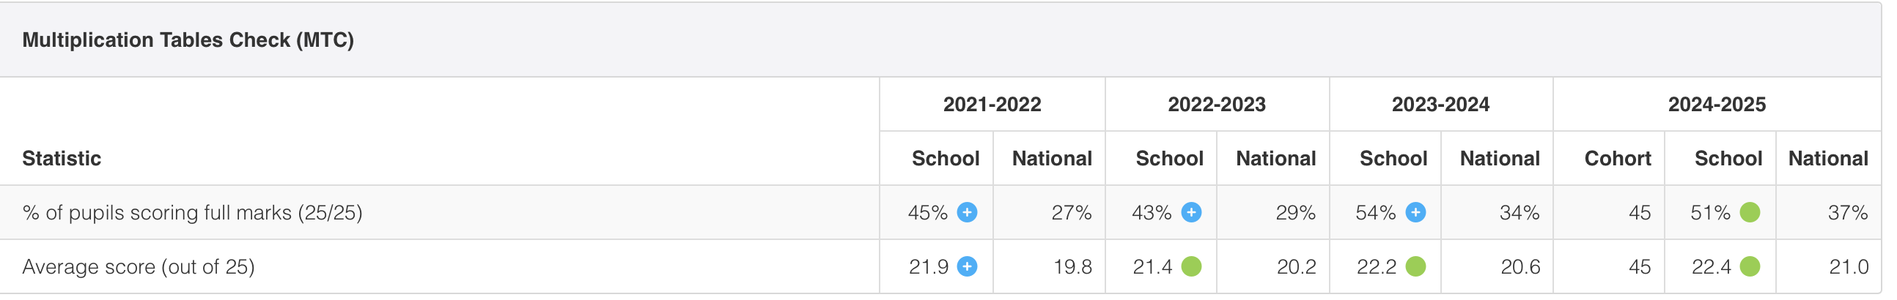Select the 2023-2024 year column header
This screenshot has height=300, width=1897.
coord(1440,105)
